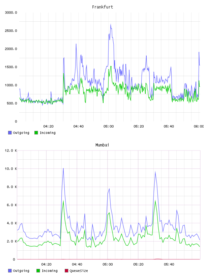Click the 4.0 K axis label in Mumbai chart
The height and width of the screenshot is (276, 205).
[x=12, y=223]
